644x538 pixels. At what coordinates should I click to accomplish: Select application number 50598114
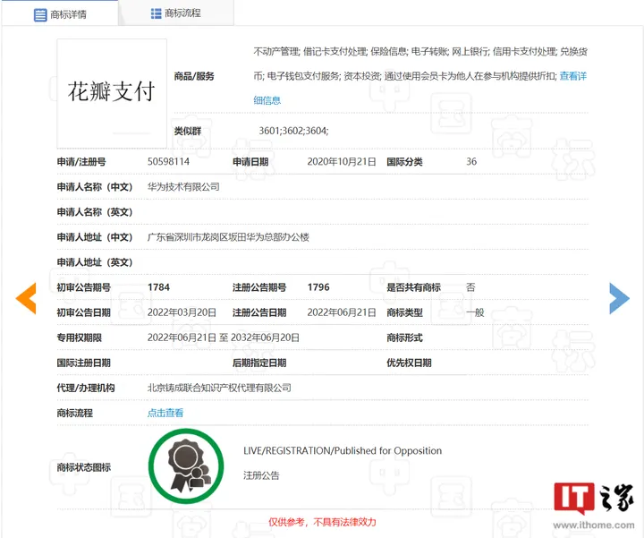point(168,161)
